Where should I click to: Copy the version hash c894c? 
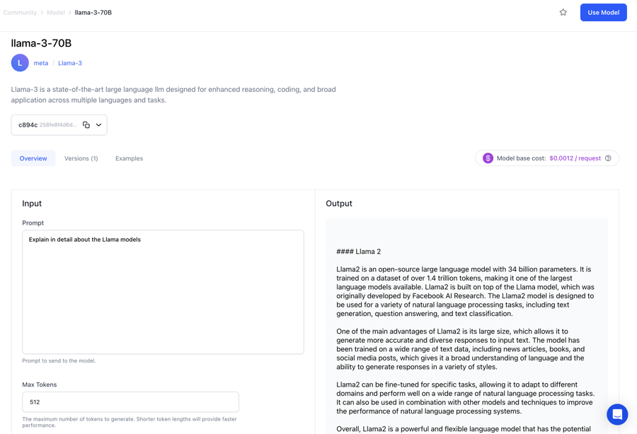[x=86, y=125]
